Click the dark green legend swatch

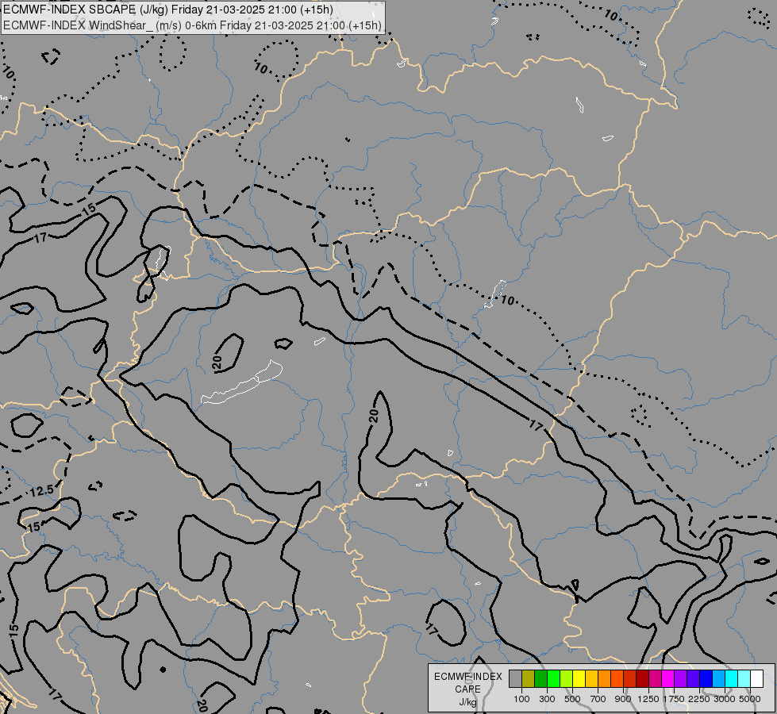[x=541, y=679]
